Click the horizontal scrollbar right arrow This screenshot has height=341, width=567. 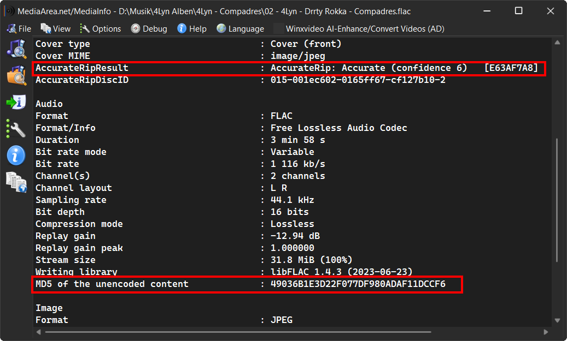tap(546, 332)
